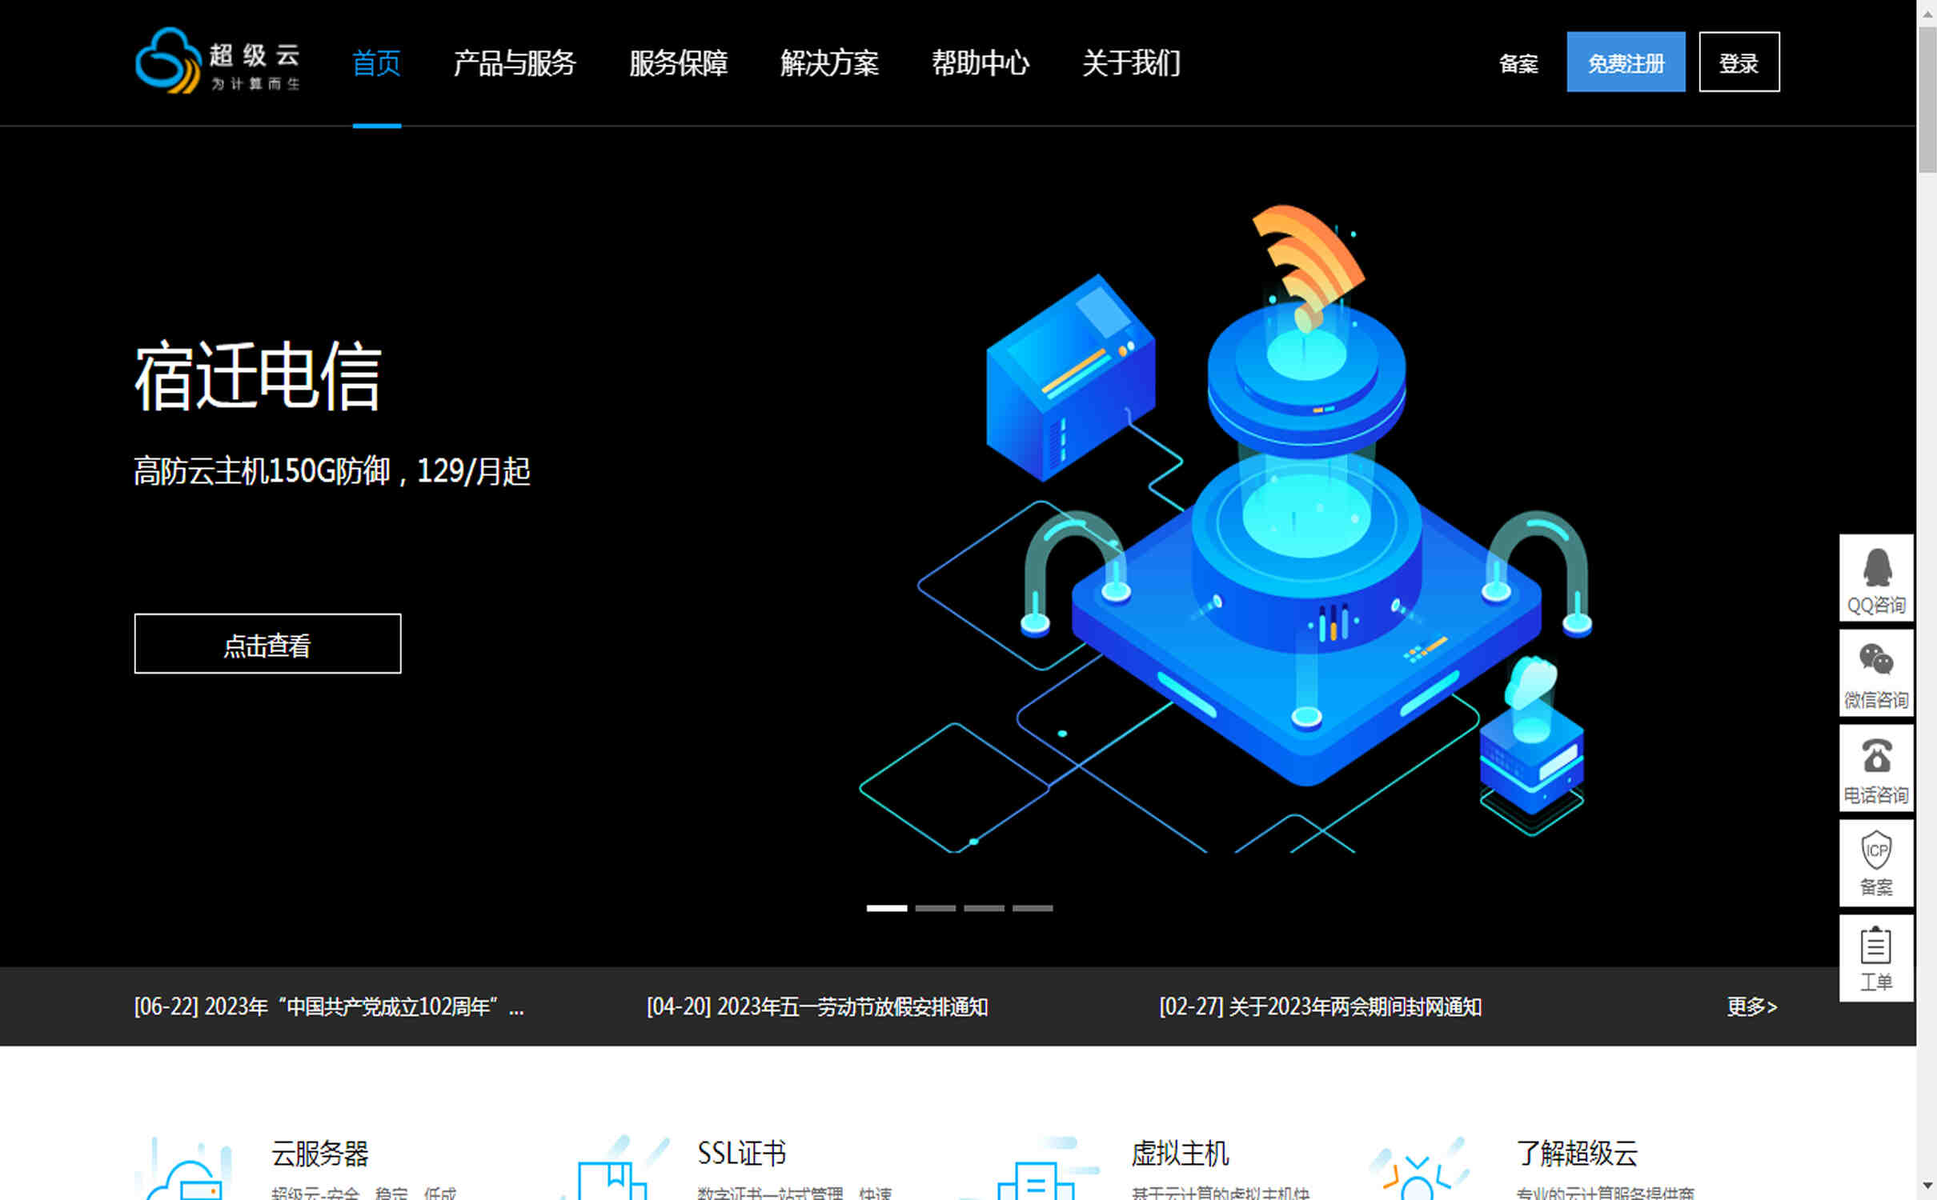Expand the 解决方案 menu
Screen dimensions: 1937x1200
(x=828, y=63)
